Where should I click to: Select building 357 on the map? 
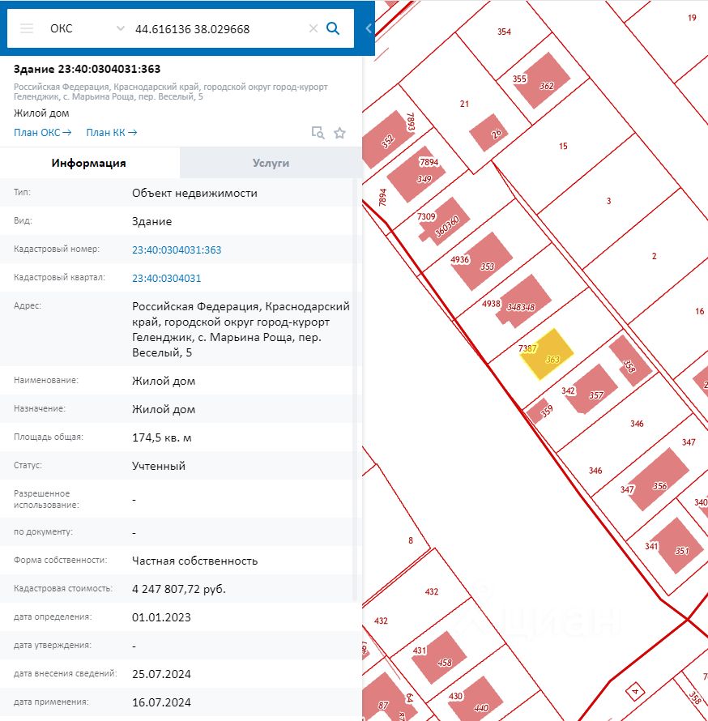592,390
